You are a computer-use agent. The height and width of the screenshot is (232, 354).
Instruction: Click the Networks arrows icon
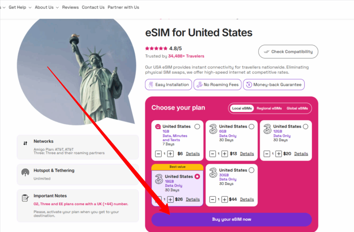(x=25, y=143)
